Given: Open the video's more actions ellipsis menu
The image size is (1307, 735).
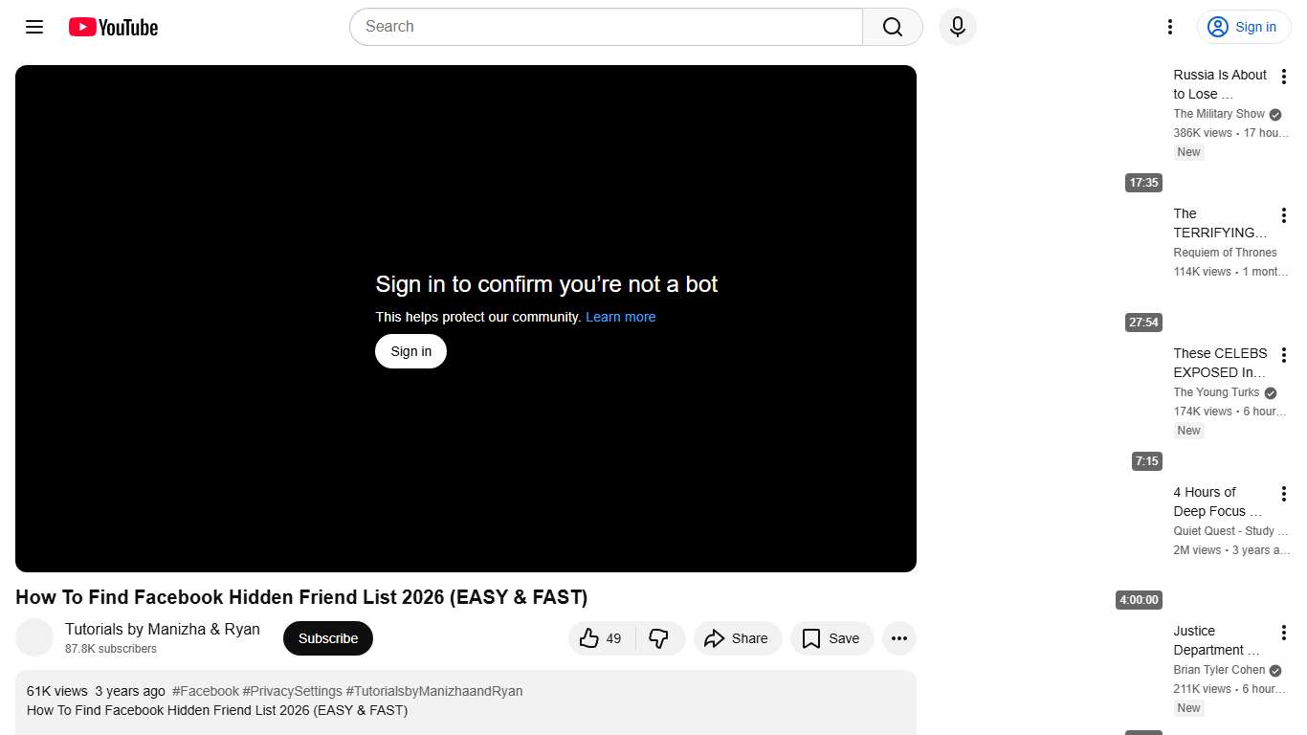Looking at the screenshot, I should pyautogui.click(x=898, y=638).
